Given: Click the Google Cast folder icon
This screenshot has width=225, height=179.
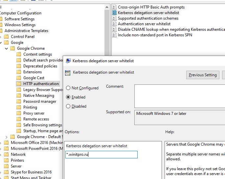Looking at the screenshot, I should click(19, 78).
